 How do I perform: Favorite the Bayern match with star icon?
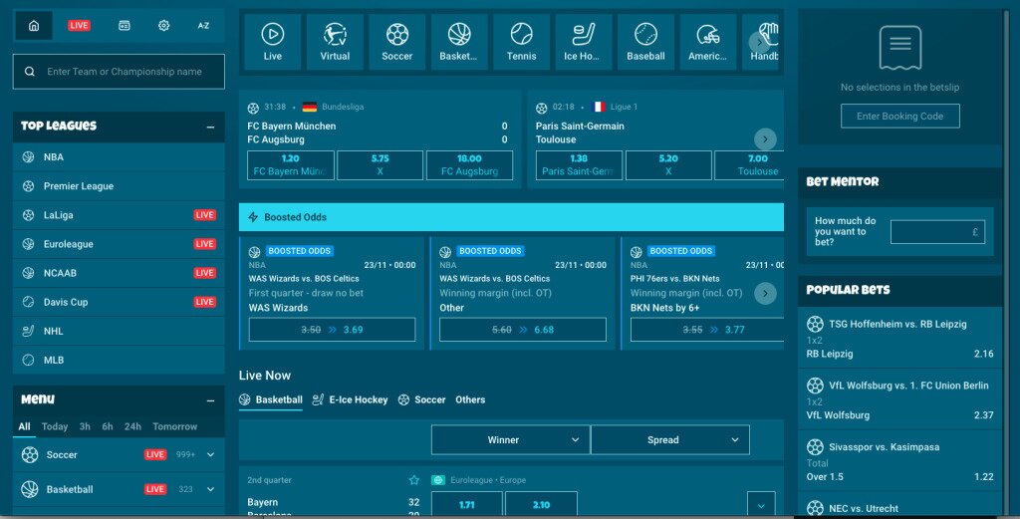(x=414, y=480)
